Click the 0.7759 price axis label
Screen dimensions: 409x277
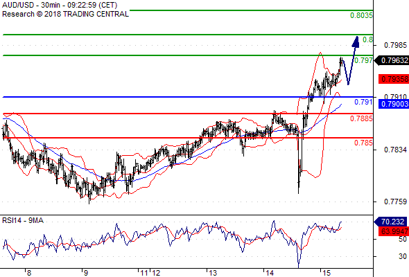click(395, 202)
